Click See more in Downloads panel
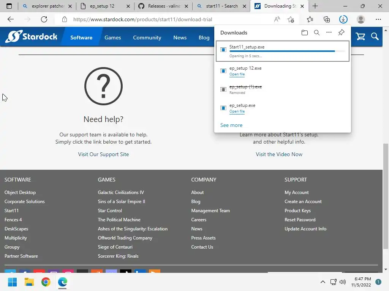Image resolution: width=389 pixels, height=291 pixels. 231,125
